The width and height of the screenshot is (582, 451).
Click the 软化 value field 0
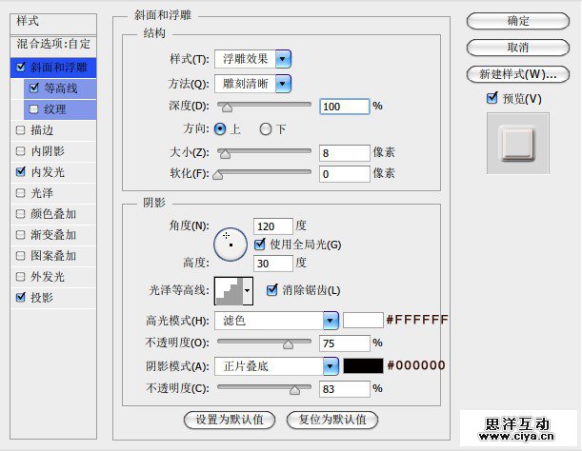345,174
